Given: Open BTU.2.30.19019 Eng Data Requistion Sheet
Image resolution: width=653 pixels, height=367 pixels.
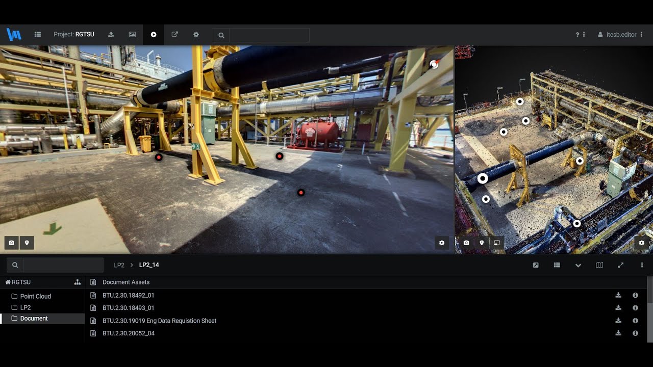Looking at the screenshot, I should (x=159, y=321).
